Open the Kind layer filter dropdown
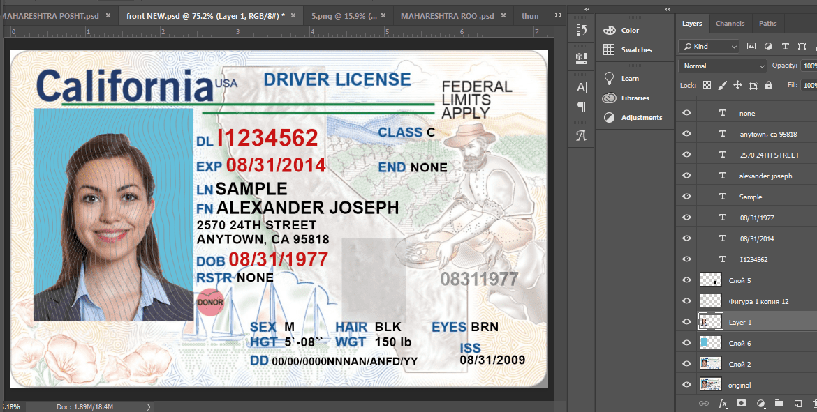 [709, 46]
